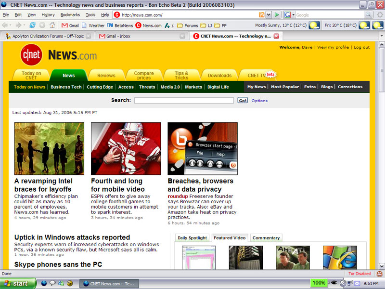The height and width of the screenshot is (289, 385).
Task: Click the Go! search button
Action: point(243,101)
